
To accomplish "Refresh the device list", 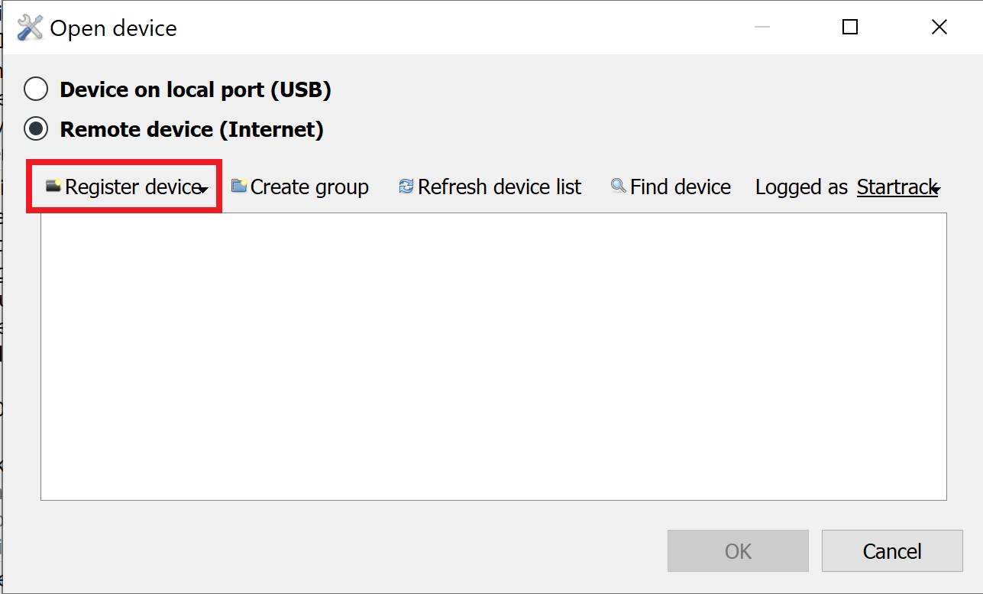I will click(x=490, y=187).
